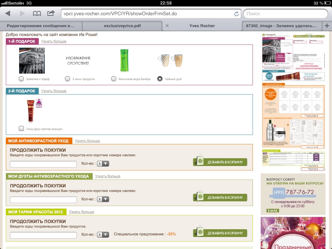332x249 pixels.
Task: Click the hand cream tube image
Action: pyautogui.click(x=31, y=111)
